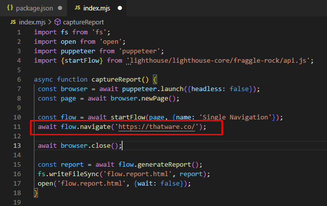
Task: Select line number 13 in gutter
Action: pos(17,146)
